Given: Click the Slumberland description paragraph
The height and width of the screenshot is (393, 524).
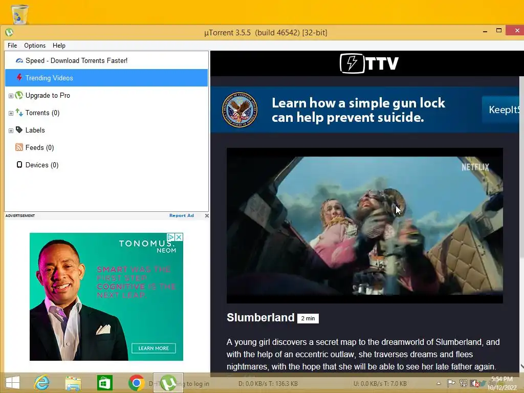Looking at the screenshot, I should (363, 354).
